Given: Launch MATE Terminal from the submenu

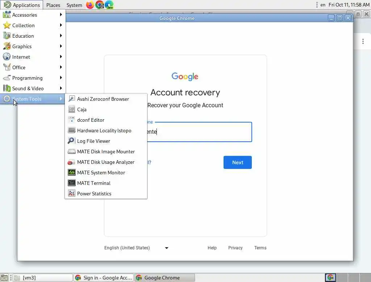Looking at the screenshot, I should point(106,183).
